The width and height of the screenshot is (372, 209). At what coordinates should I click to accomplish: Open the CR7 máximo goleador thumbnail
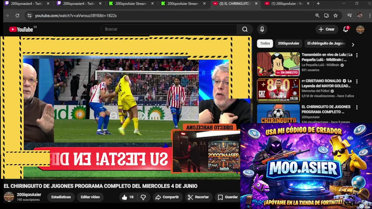point(278,90)
